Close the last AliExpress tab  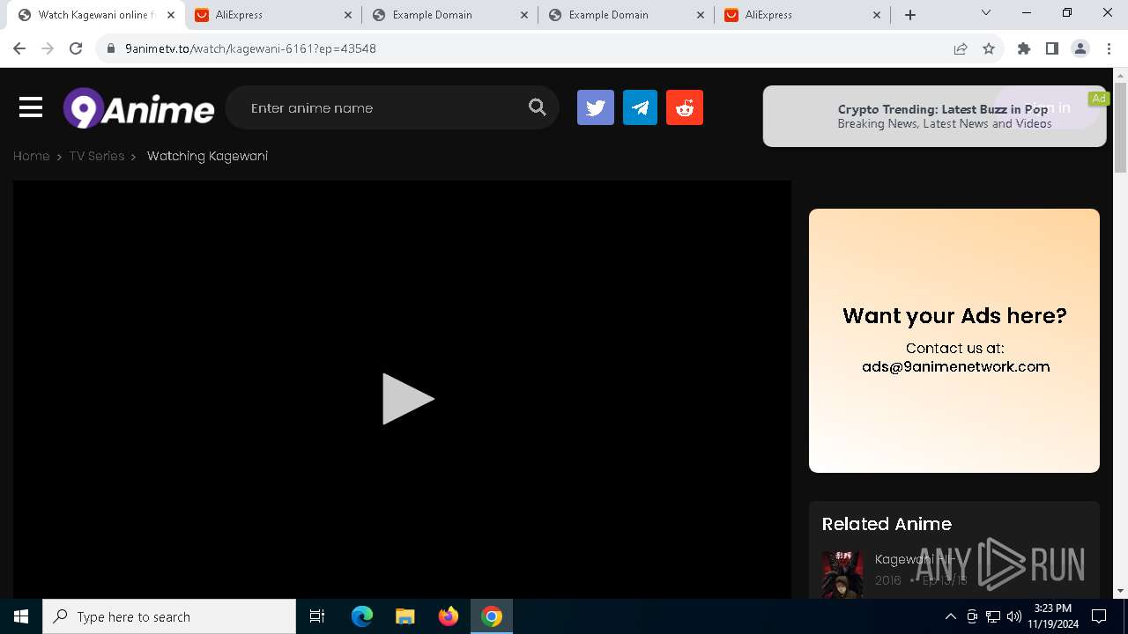click(x=877, y=15)
